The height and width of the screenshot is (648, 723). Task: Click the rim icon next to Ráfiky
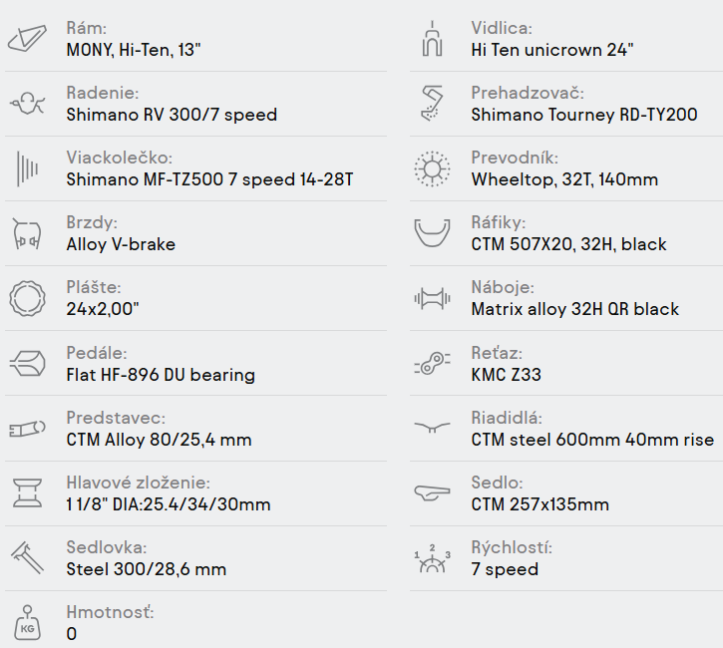(432, 233)
